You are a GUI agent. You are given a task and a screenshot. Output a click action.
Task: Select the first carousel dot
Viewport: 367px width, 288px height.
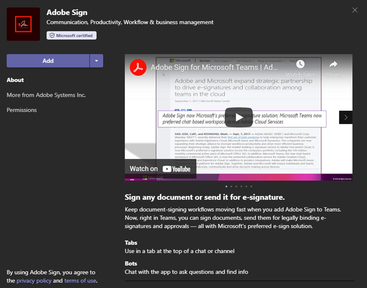(226, 186)
